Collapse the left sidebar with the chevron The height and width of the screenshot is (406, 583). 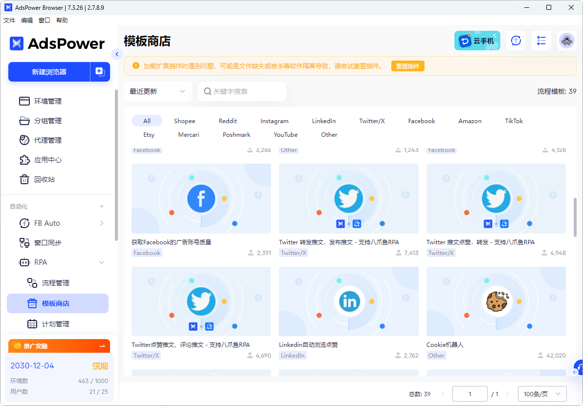(x=117, y=54)
